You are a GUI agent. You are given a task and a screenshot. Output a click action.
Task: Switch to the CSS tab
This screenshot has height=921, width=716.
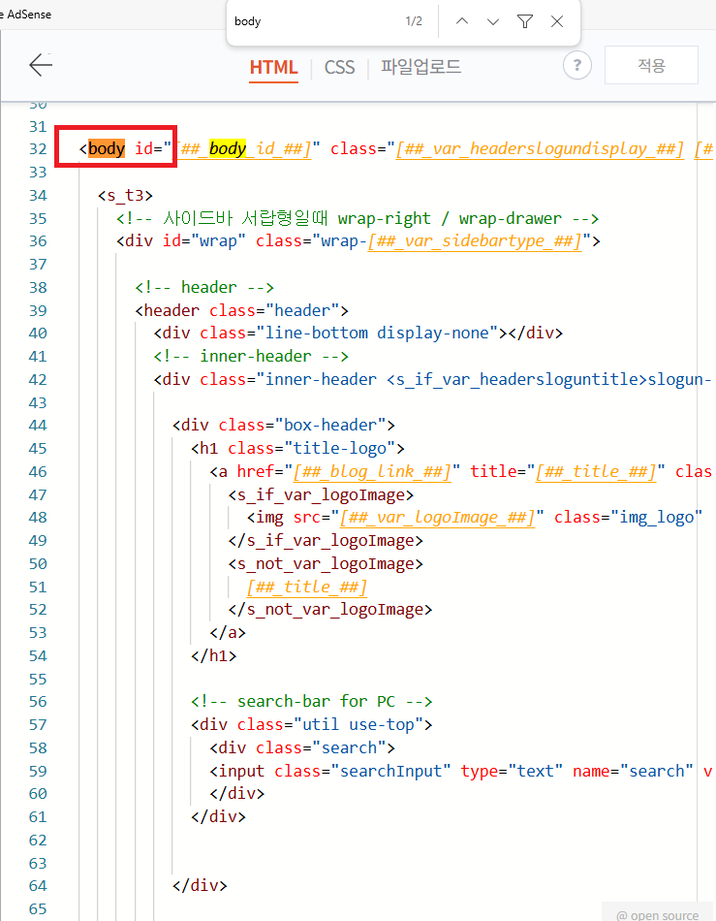(x=339, y=67)
